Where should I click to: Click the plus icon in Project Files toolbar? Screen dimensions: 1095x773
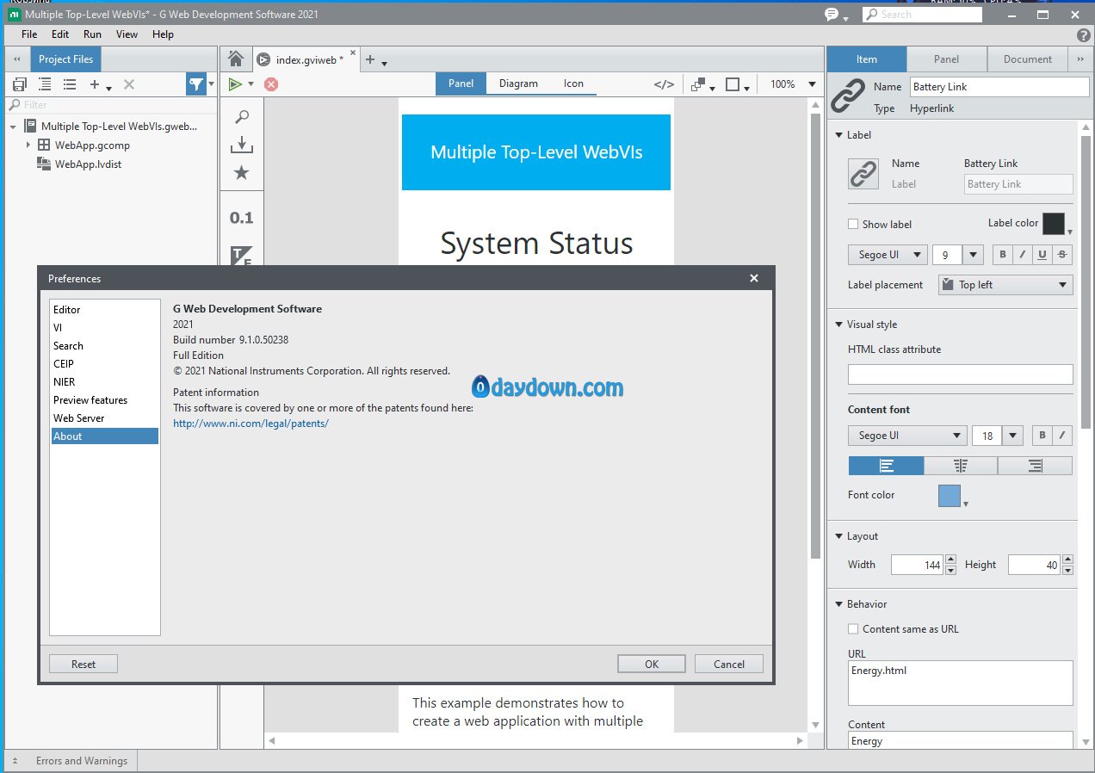(x=95, y=84)
